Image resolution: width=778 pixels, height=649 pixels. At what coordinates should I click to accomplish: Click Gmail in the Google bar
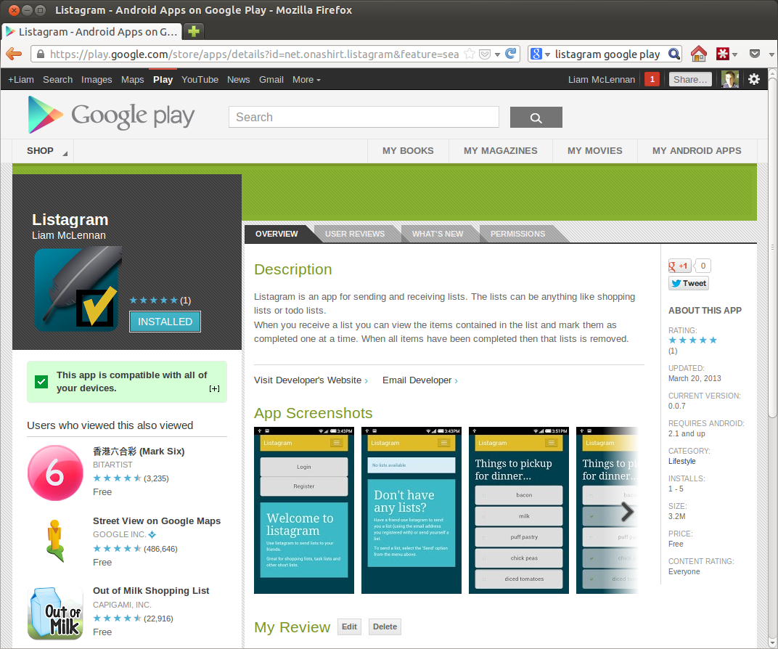[271, 79]
